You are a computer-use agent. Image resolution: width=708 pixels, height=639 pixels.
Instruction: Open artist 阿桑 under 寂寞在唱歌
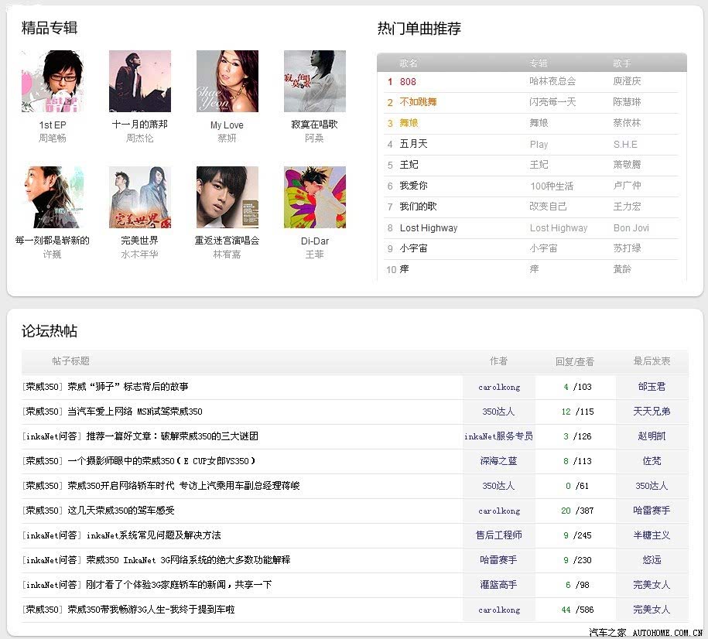point(314,138)
